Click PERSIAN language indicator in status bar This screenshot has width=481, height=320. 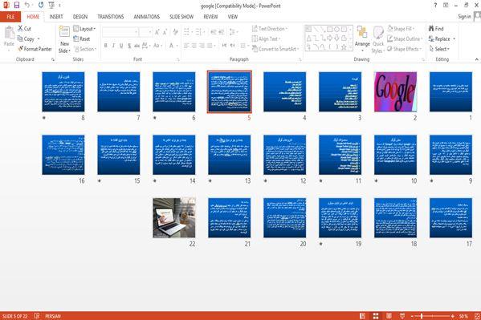coord(53,316)
